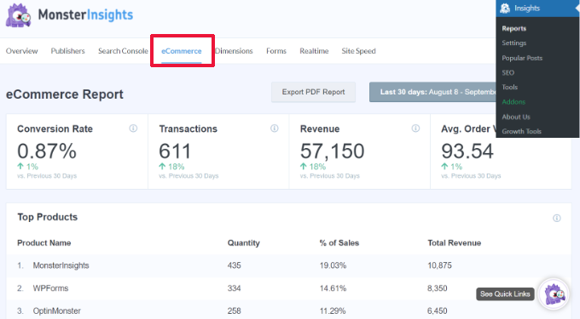Viewport: 580px width, 319px height.
Task: Open Conversion Rate info tooltip icon
Action: 133,128
